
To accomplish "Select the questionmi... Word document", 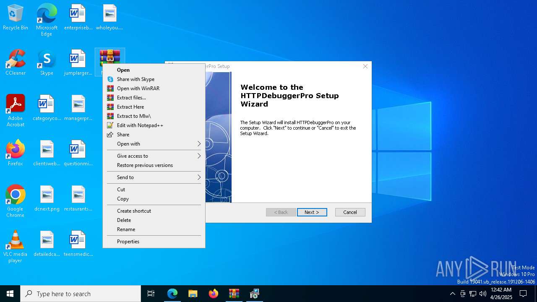I will coord(78,154).
